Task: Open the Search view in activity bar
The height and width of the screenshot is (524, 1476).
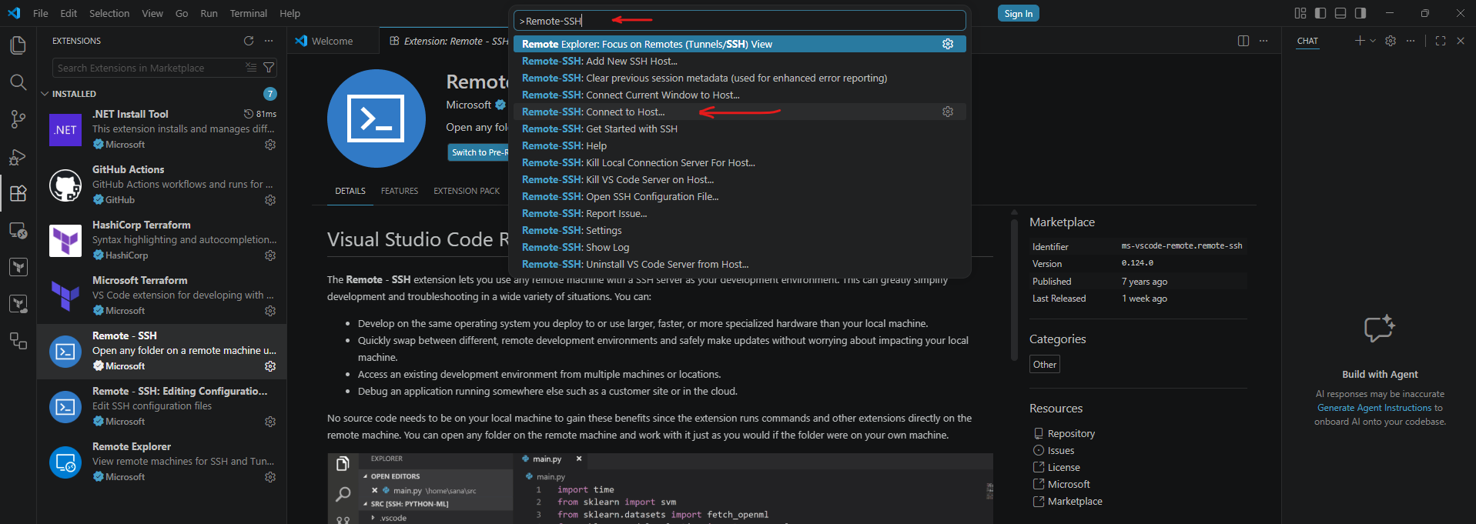Action: [x=18, y=82]
